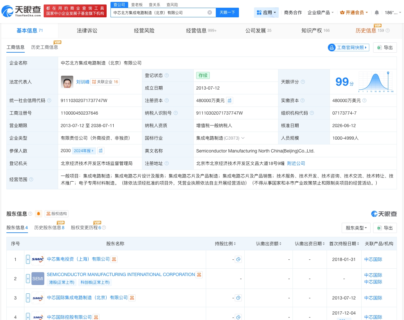
Task: Click 股权结构 button
Action: [x=57, y=214]
